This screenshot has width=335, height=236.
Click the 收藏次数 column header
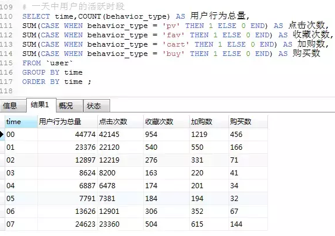167,122
